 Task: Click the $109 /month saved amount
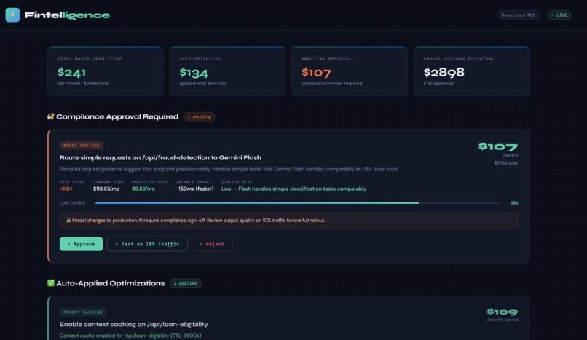pyautogui.click(x=503, y=312)
